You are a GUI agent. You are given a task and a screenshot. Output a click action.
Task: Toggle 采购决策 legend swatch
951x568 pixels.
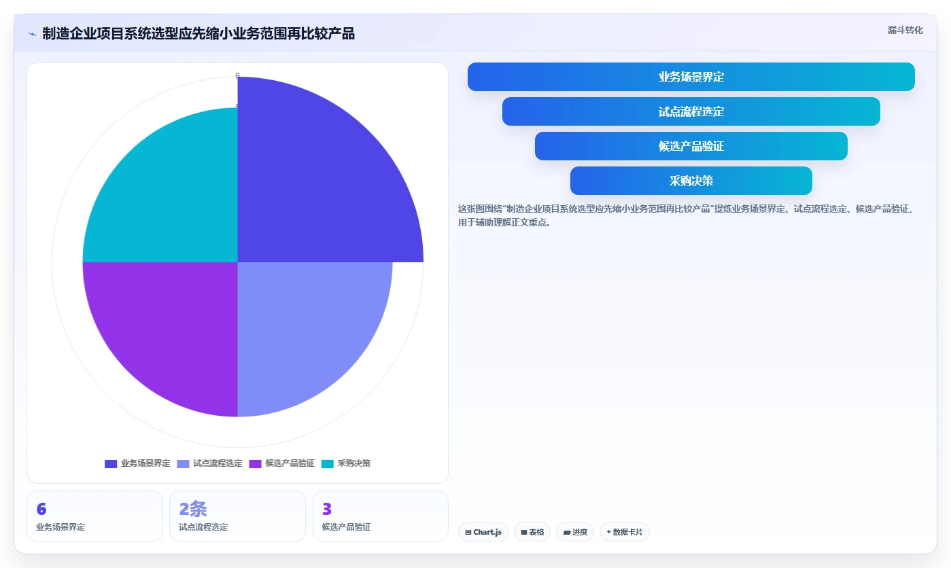pyautogui.click(x=327, y=463)
